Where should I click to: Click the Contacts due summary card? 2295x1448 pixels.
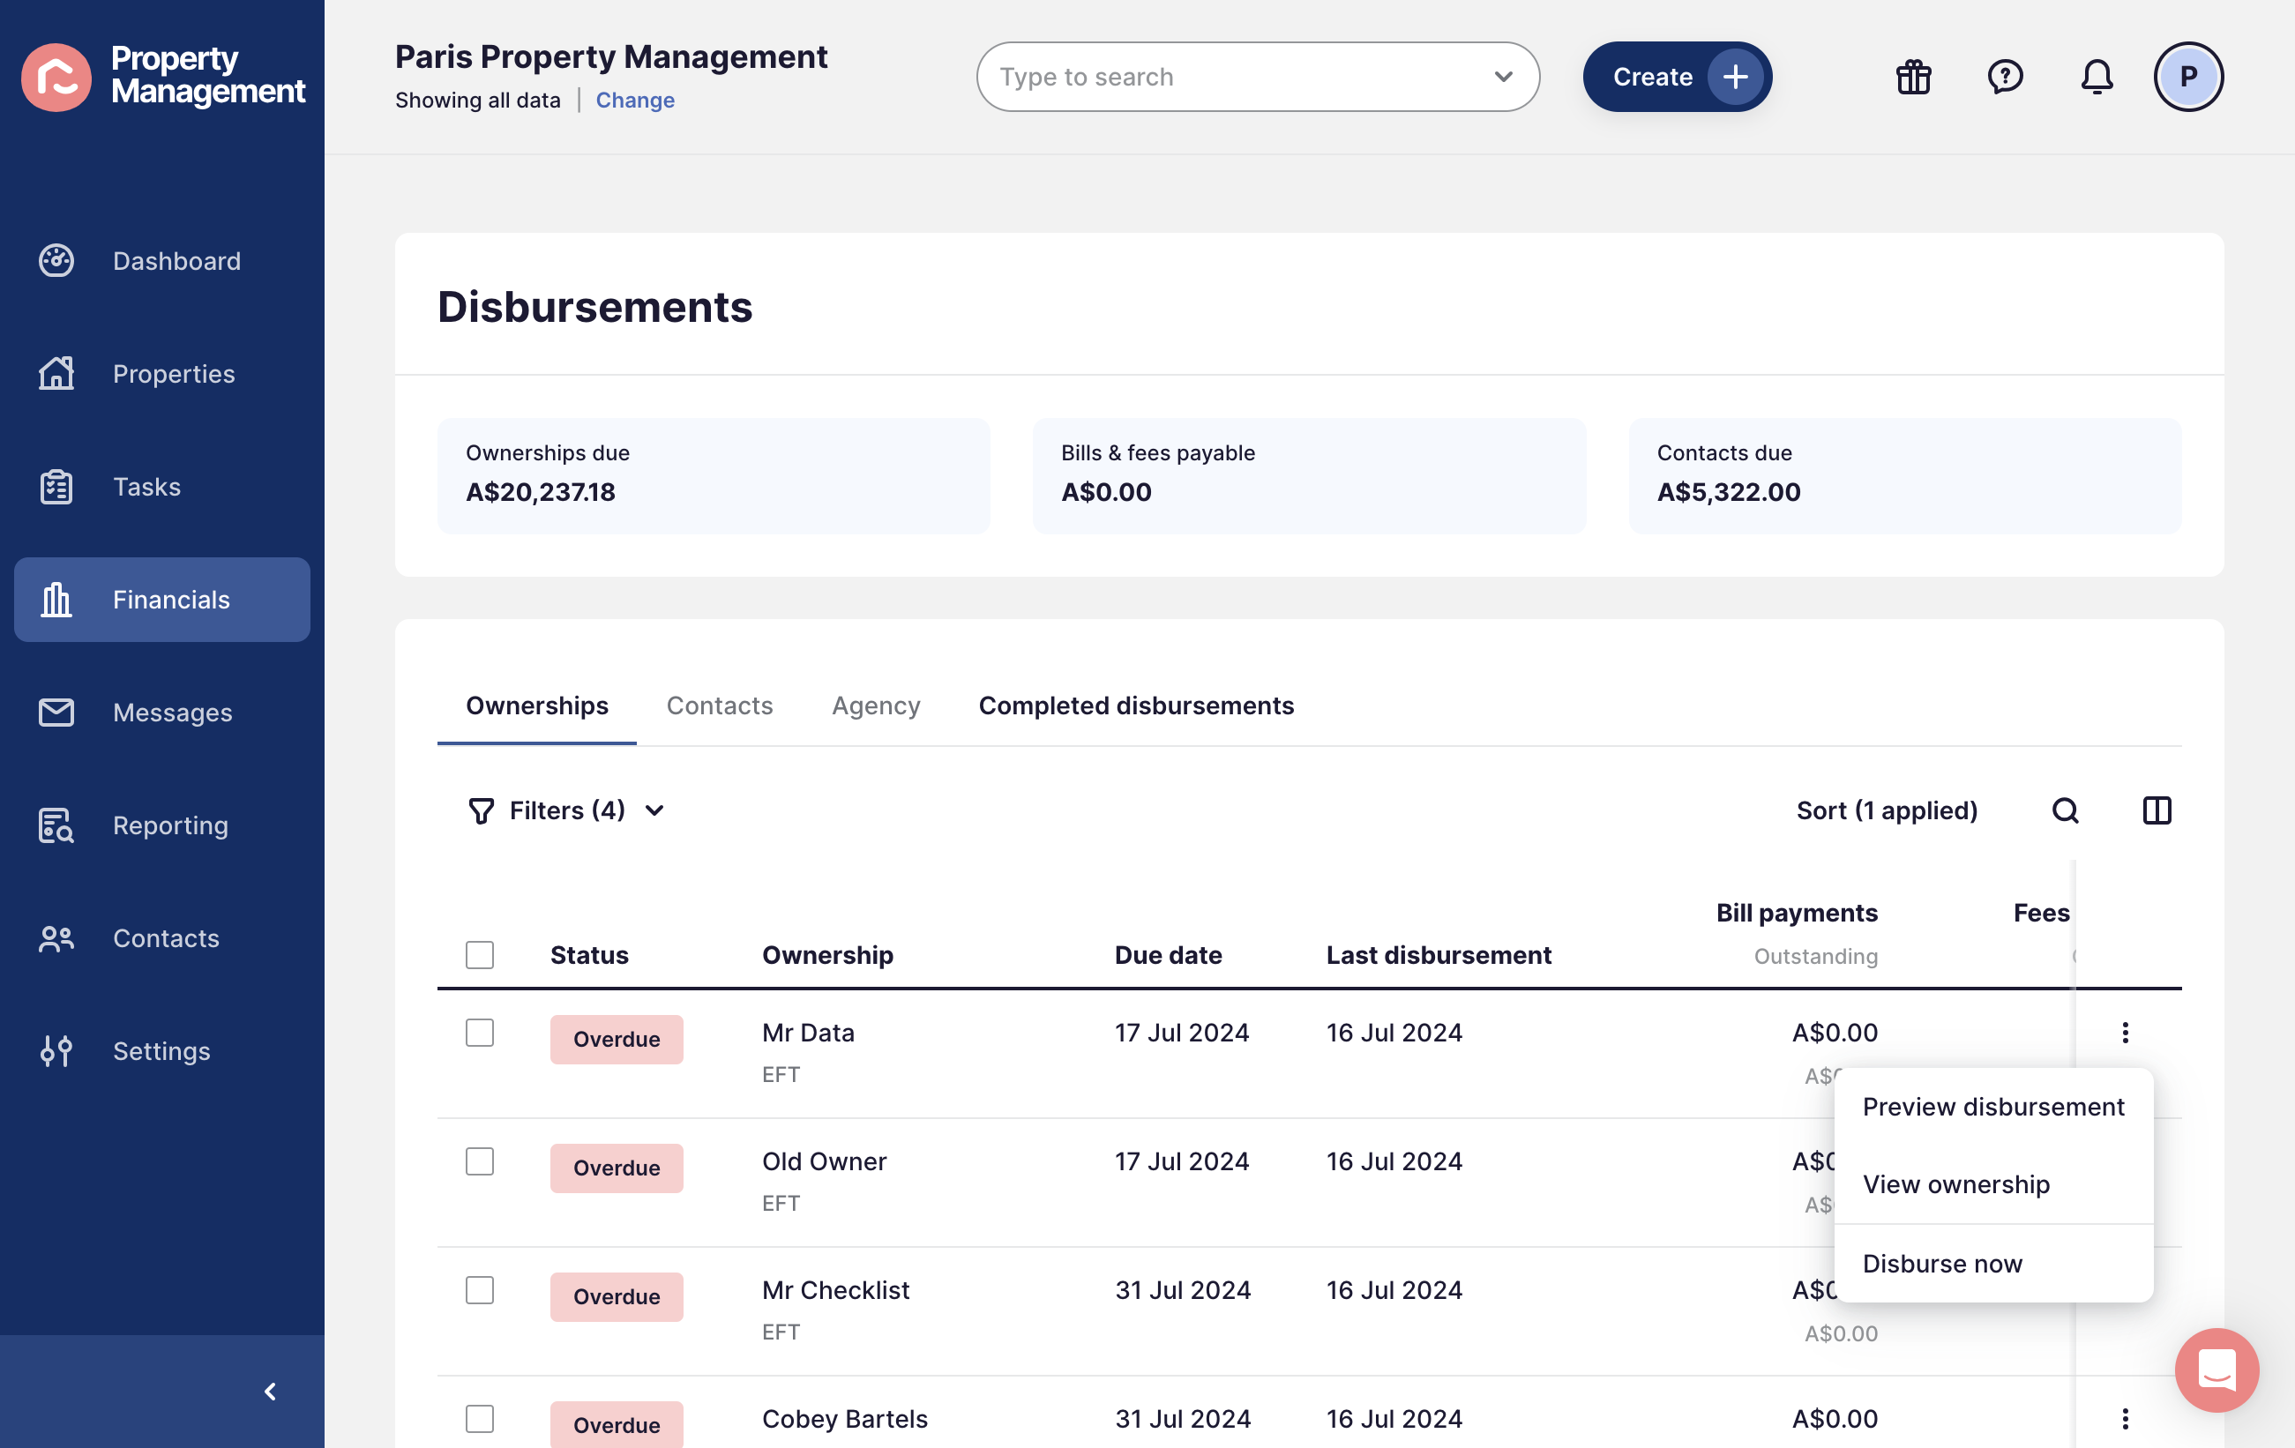pos(1904,475)
